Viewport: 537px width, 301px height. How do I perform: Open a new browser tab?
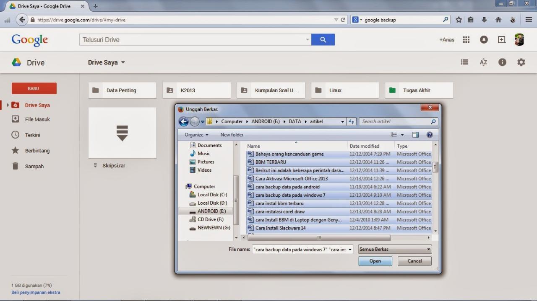[95, 6]
